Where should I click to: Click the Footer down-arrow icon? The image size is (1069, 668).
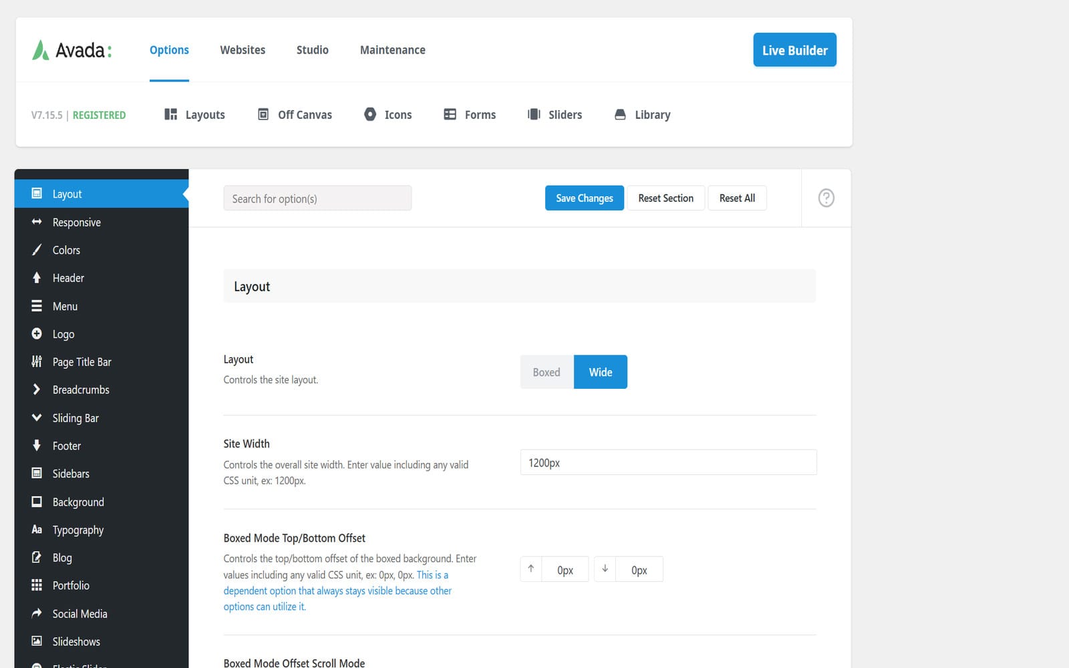[x=37, y=445]
